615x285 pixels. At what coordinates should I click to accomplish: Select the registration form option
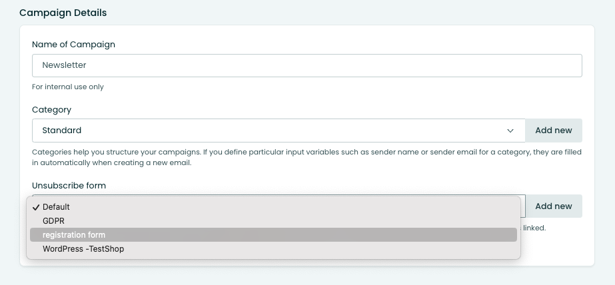tap(273, 235)
